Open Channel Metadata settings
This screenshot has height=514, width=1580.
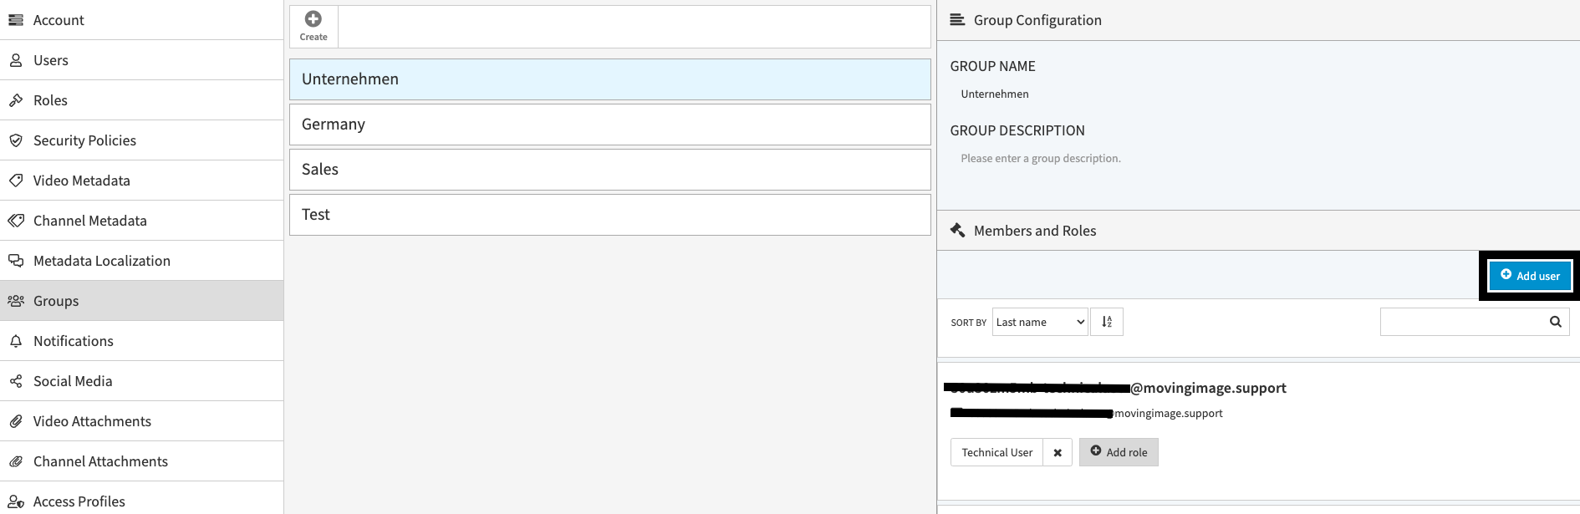(x=142, y=221)
